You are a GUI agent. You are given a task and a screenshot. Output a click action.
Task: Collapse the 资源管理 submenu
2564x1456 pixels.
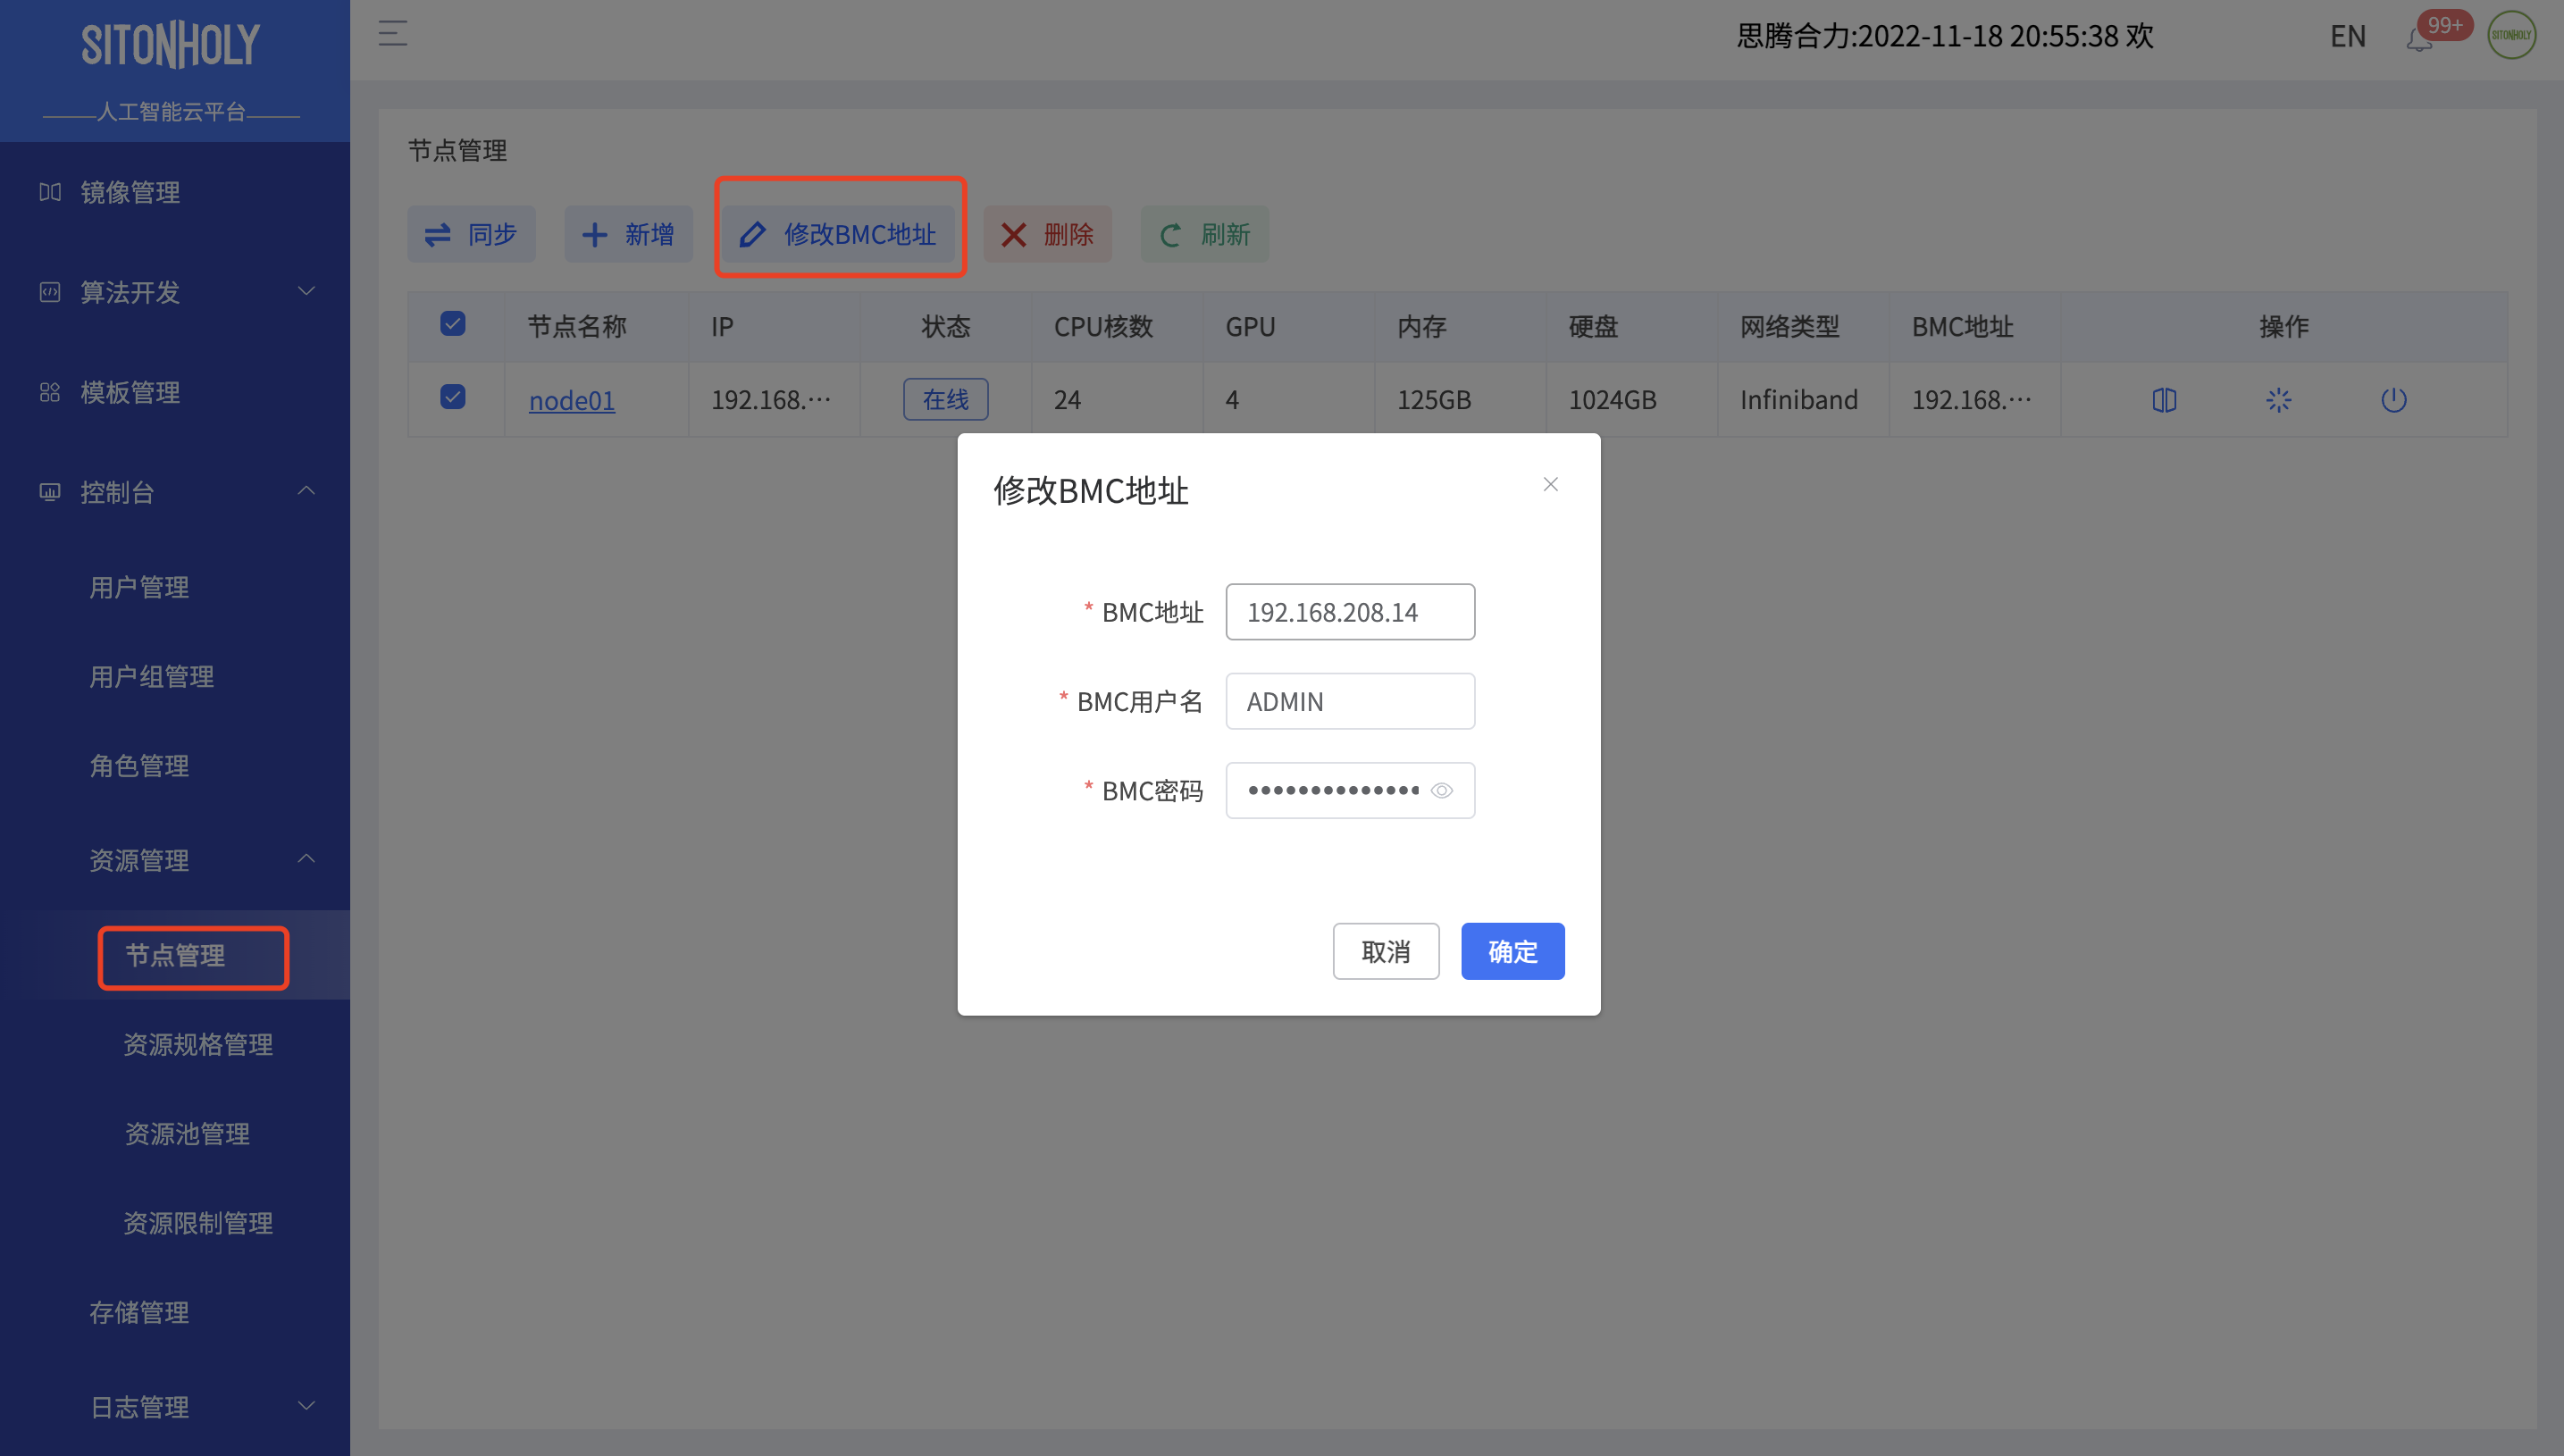coord(175,860)
